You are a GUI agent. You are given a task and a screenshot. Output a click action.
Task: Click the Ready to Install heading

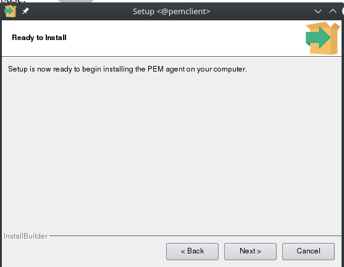[39, 38]
